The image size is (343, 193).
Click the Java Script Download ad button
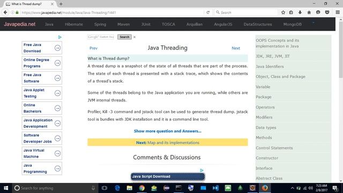pos(168,176)
